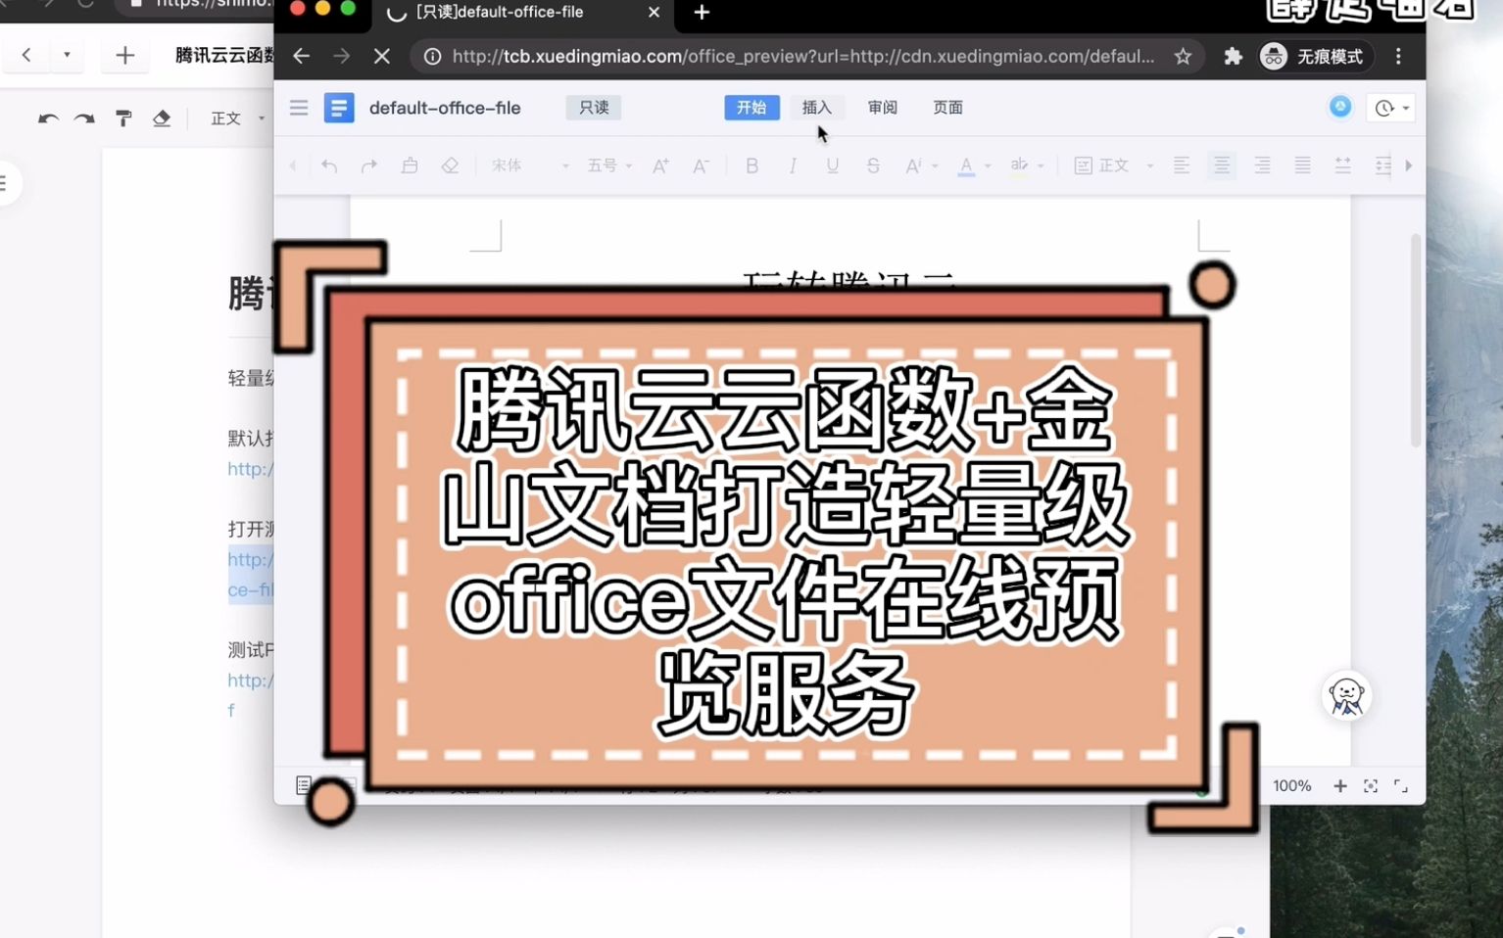Viewport: 1503px width, 938px height.
Task: Stop loading the page with X
Action: coord(382,56)
